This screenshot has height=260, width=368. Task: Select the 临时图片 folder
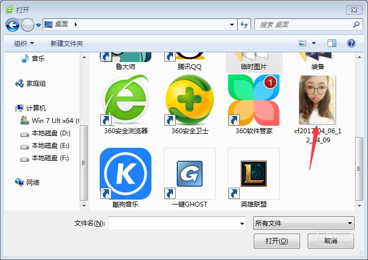coord(254,62)
